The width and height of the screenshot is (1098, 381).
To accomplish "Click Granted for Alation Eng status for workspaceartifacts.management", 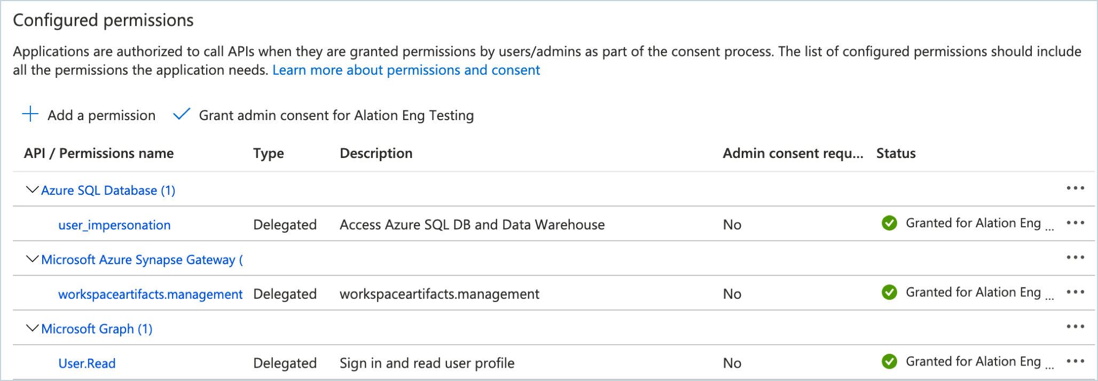I will (x=980, y=292).
